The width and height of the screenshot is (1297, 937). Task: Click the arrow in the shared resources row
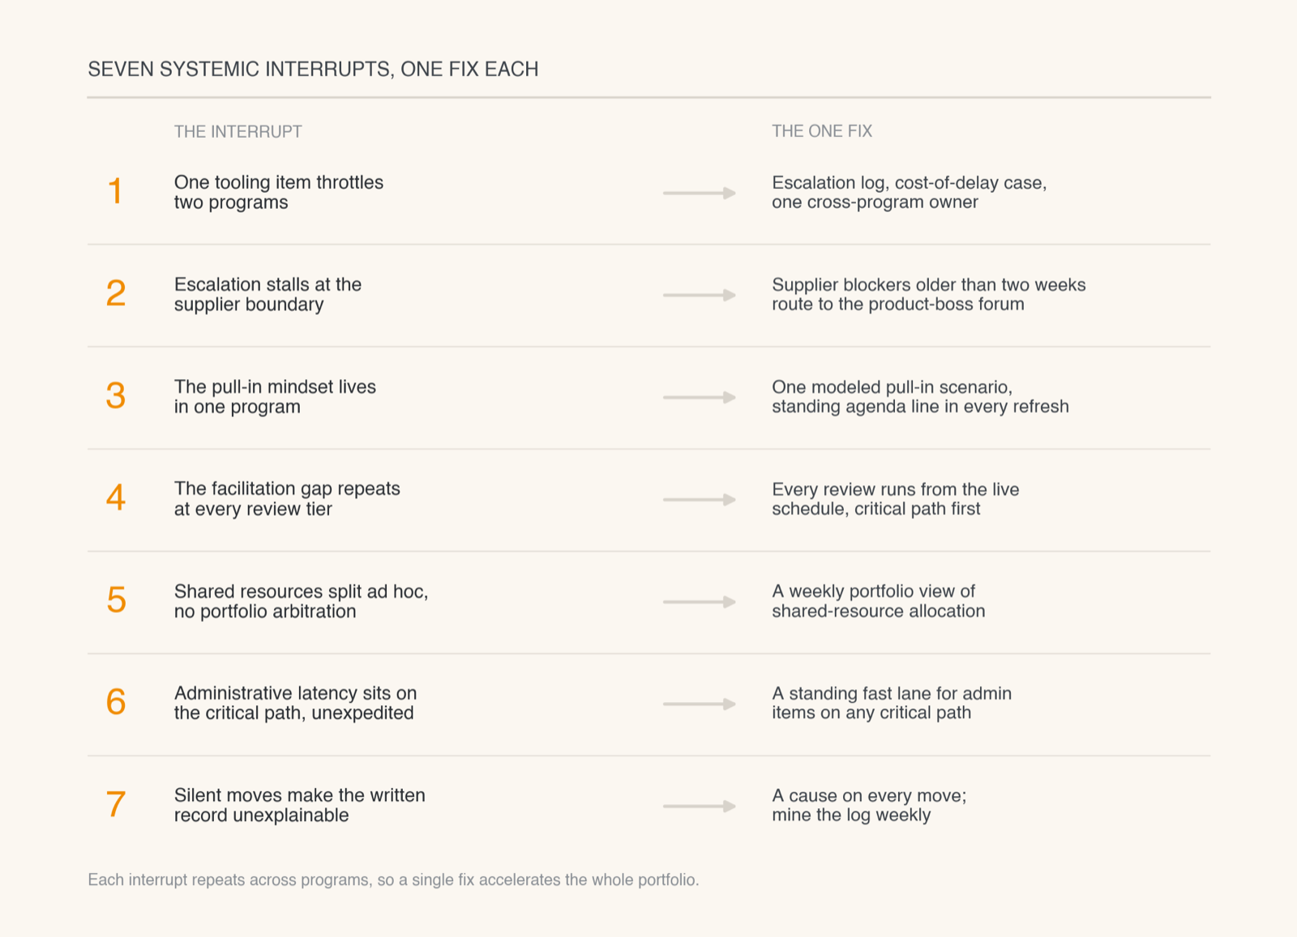(700, 602)
